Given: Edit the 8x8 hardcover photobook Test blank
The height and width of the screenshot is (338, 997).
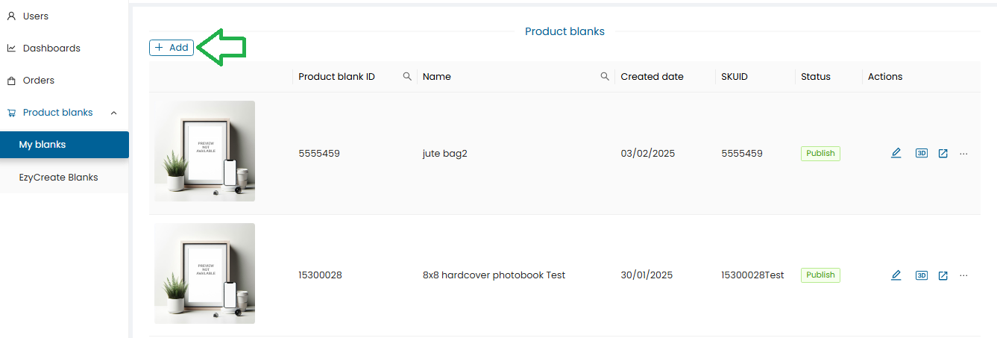Looking at the screenshot, I should pos(896,275).
